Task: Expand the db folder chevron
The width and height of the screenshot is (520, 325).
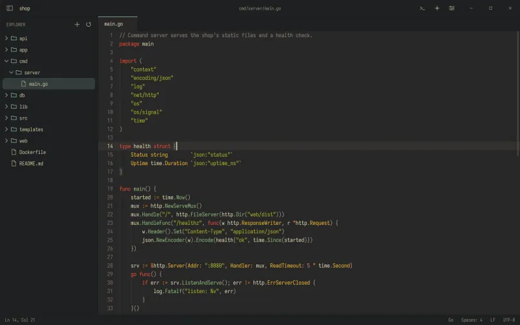Action: coord(6,95)
